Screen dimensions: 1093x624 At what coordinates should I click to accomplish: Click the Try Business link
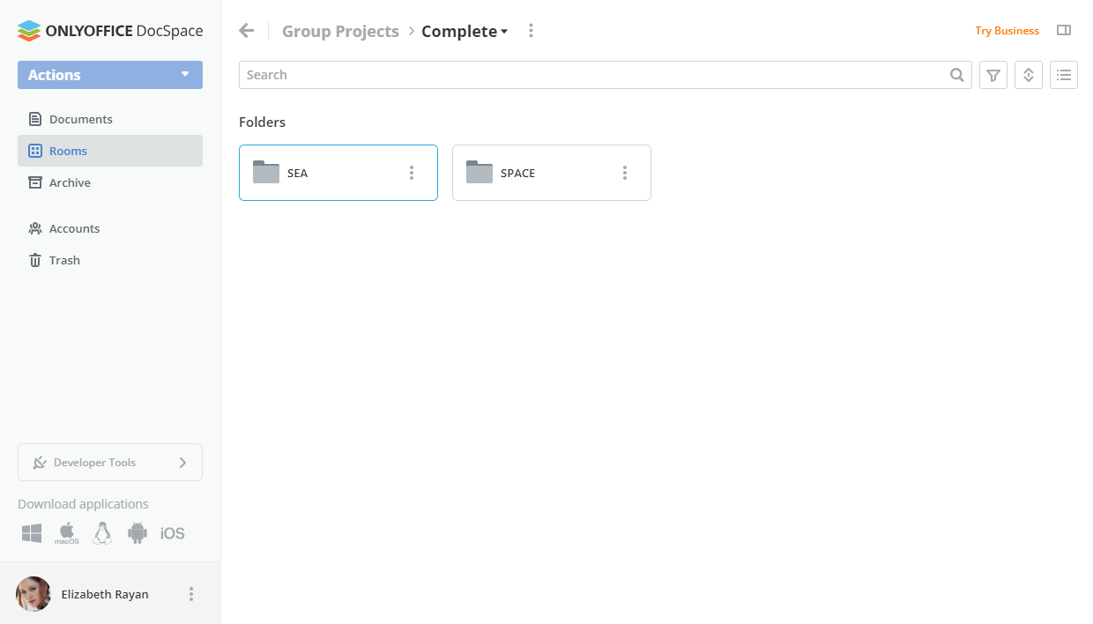click(1007, 31)
